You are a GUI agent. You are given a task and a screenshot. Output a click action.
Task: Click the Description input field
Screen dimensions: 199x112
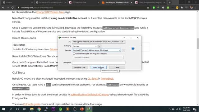(99, 63)
